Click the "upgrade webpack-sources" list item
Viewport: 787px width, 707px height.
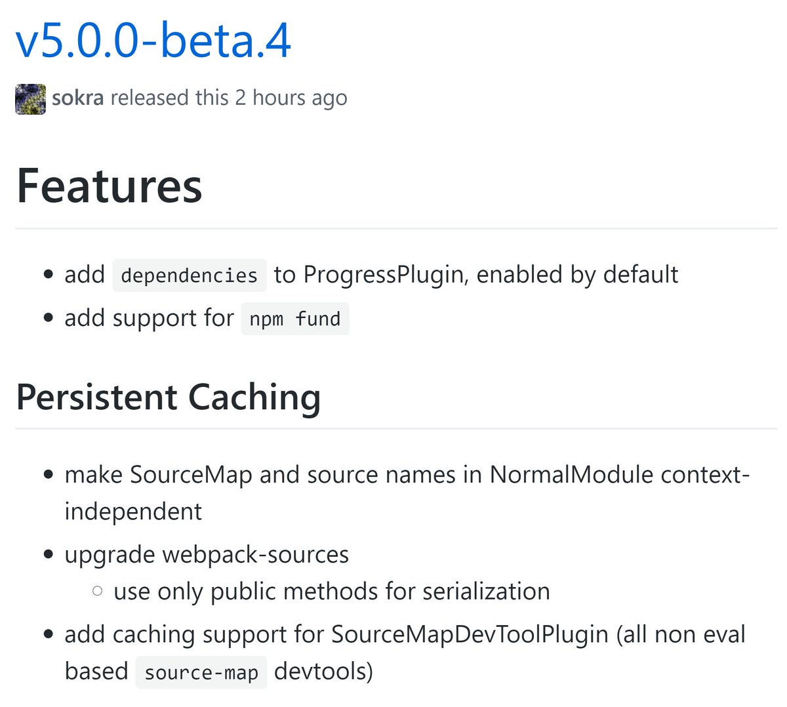tap(206, 555)
